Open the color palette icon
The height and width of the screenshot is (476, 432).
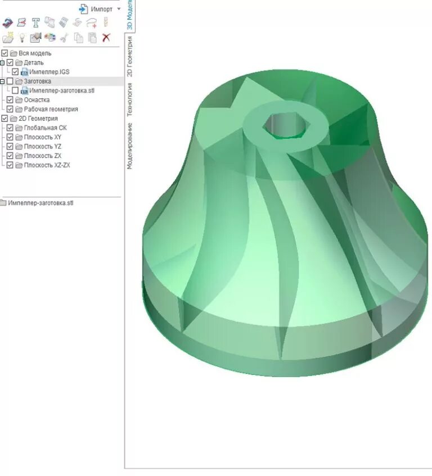tap(50, 37)
